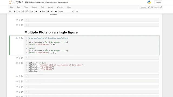Open the Kernel menu

tap(50, 7)
